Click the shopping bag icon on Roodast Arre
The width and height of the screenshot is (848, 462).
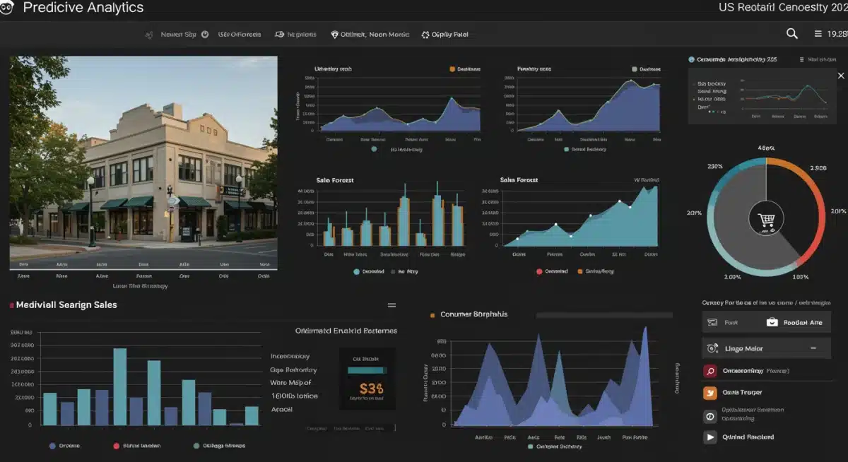(772, 321)
